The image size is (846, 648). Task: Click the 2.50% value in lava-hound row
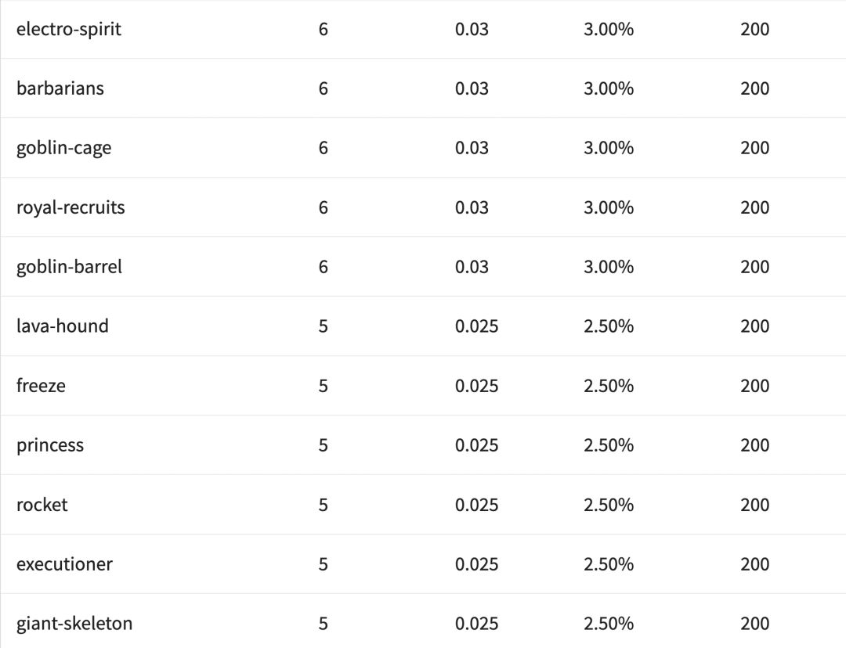[x=609, y=326]
